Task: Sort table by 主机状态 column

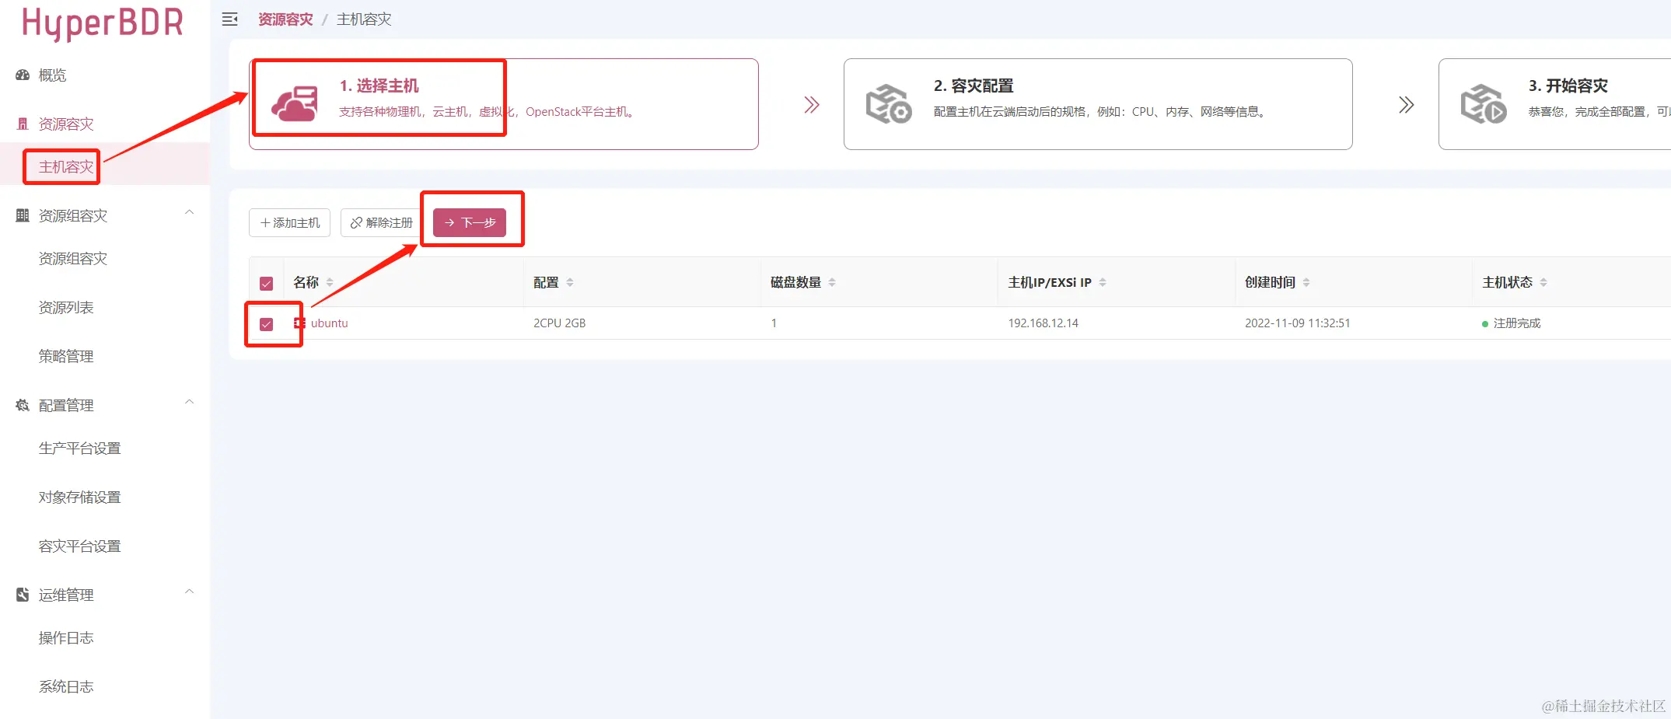Action: point(1543,282)
